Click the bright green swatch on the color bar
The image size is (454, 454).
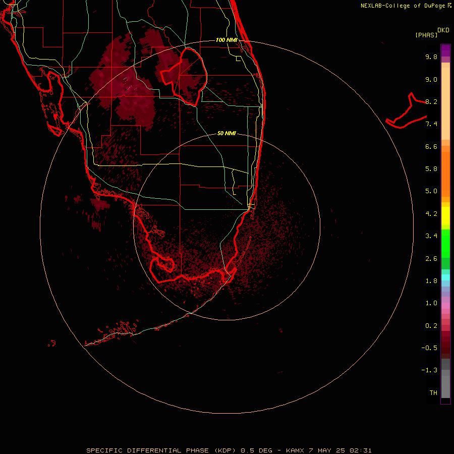point(445,243)
